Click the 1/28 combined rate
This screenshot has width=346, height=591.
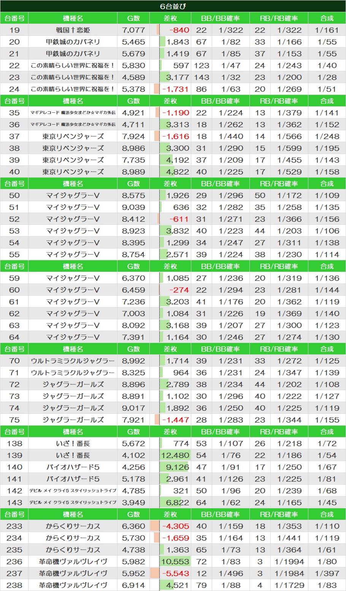(x=327, y=77)
